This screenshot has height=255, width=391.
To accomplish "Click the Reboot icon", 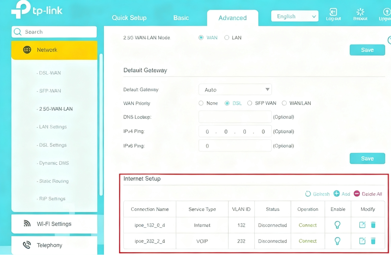I will tap(360, 12).
